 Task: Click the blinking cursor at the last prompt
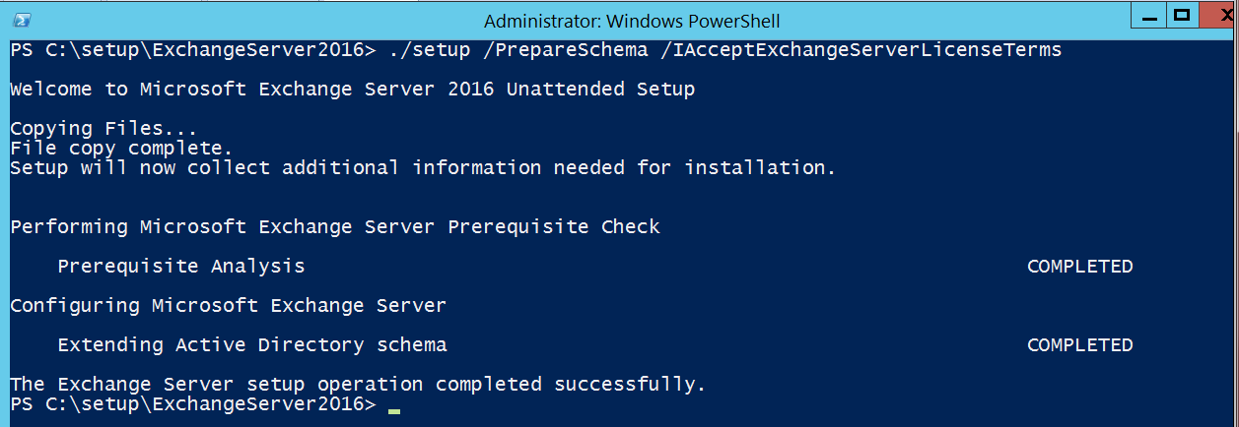394,409
